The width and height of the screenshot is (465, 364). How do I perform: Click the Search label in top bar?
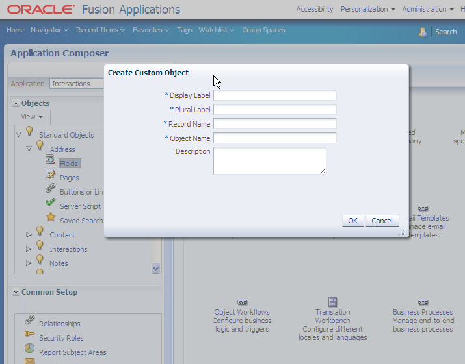click(x=445, y=32)
